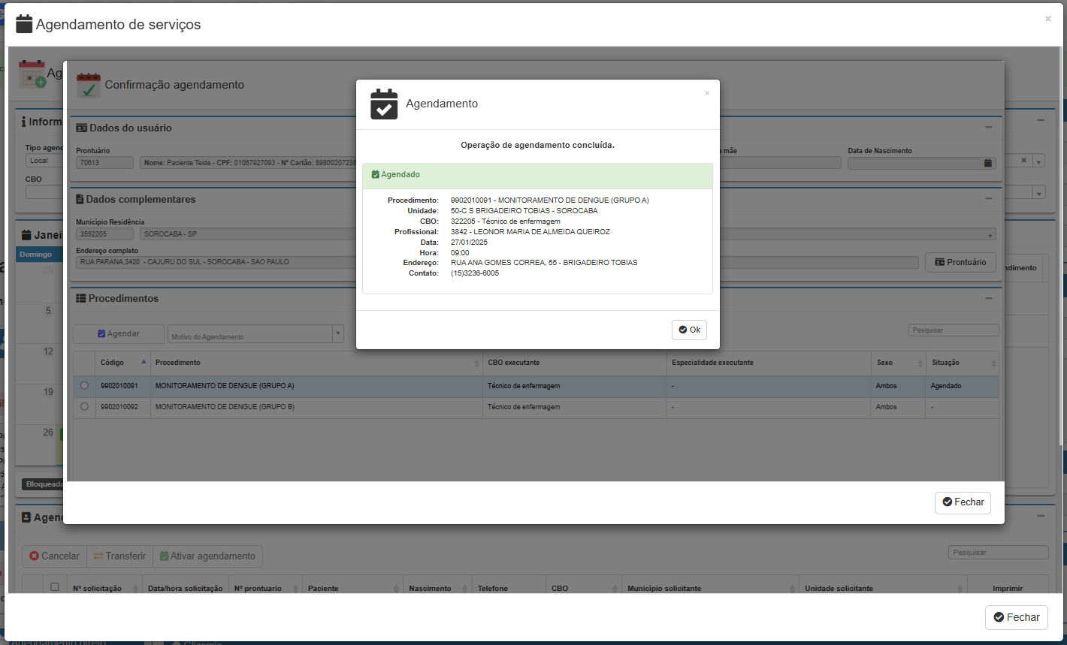Click the Agendamento de serviços title calendar icon
1067x645 pixels.
point(24,24)
